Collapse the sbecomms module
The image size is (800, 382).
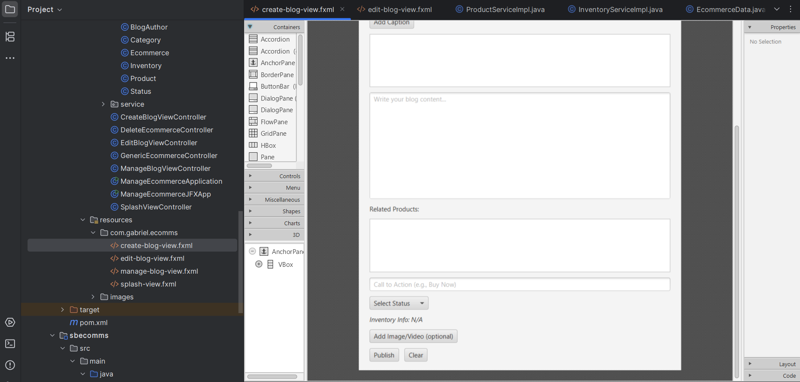click(52, 335)
